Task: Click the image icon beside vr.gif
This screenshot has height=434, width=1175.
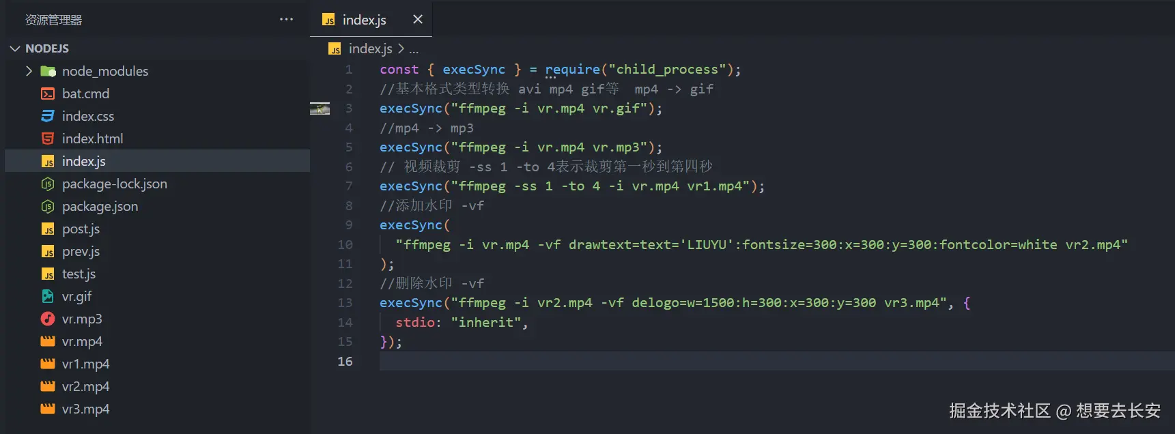Action: pyautogui.click(x=48, y=296)
